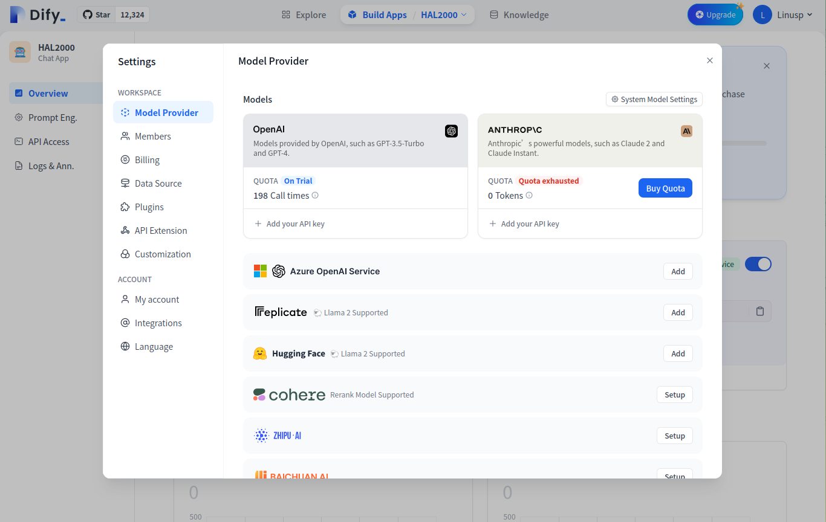The image size is (826, 522).
Task: Open My account settings
Action: 163,299
